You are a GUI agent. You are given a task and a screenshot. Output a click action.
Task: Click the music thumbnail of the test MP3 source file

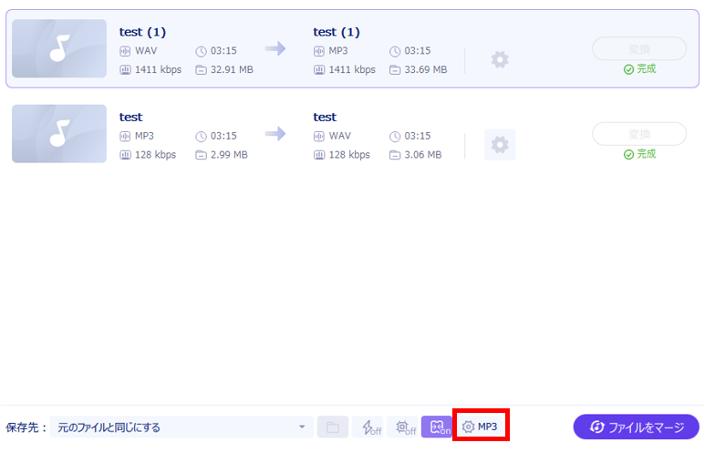59,133
